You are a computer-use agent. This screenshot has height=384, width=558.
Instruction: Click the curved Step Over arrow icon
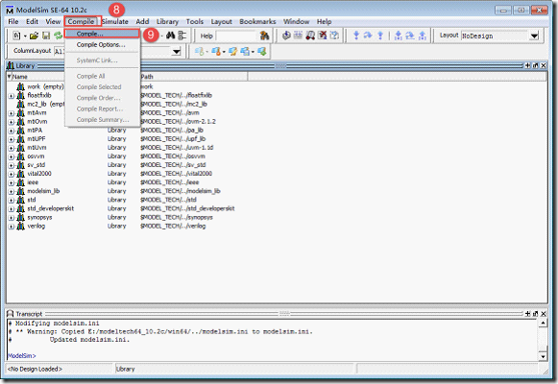click(x=368, y=36)
